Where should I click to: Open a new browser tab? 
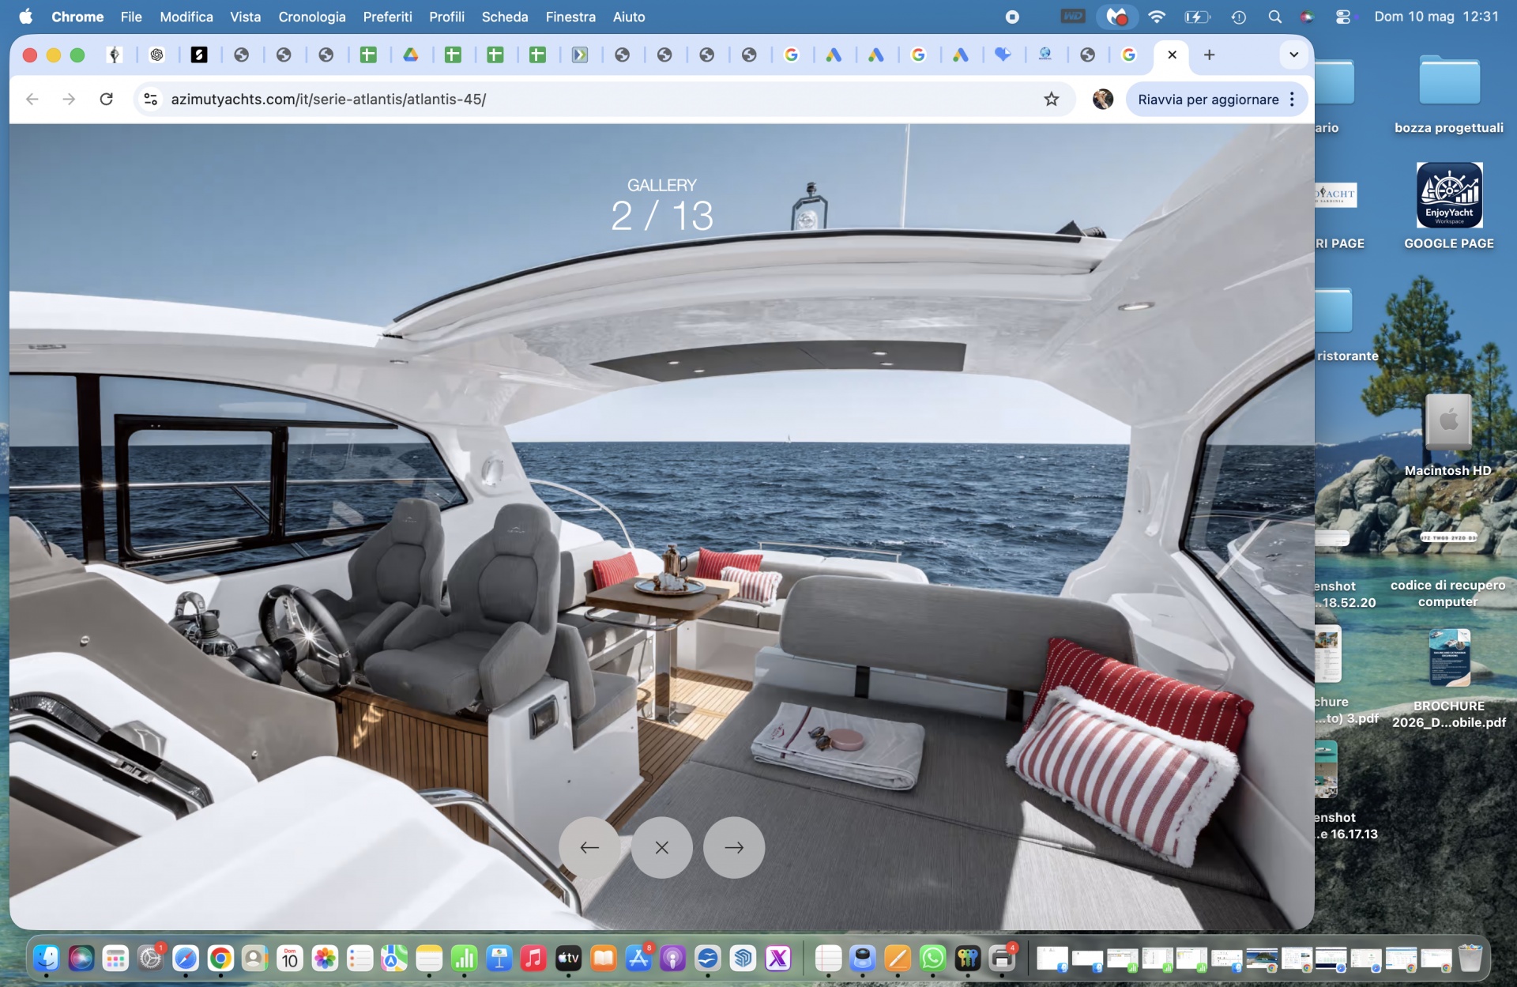point(1209,55)
